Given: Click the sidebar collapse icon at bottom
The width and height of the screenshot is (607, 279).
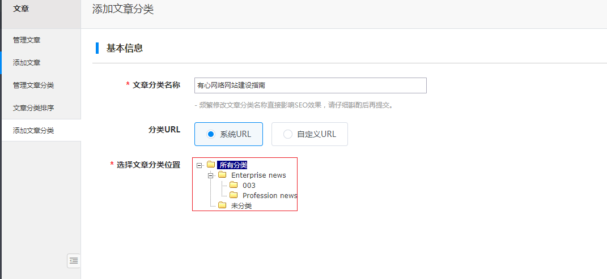Looking at the screenshot, I should click(74, 260).
